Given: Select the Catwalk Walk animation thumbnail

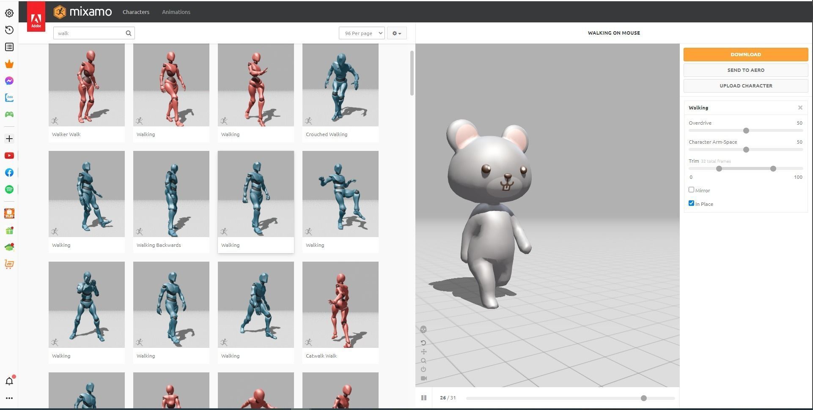Looking at the screenshot, I should tap(341, 305).
